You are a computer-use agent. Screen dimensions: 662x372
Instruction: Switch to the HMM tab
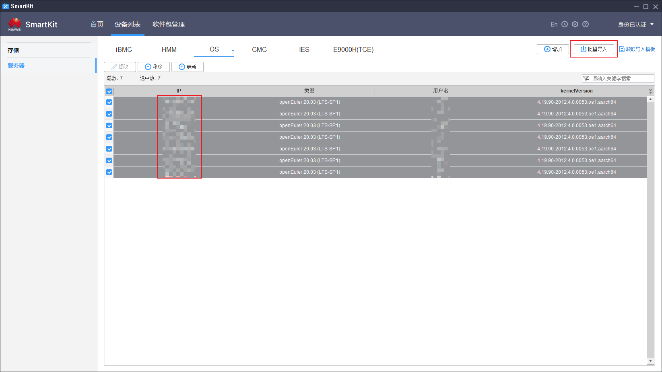[x=169, y=49]
